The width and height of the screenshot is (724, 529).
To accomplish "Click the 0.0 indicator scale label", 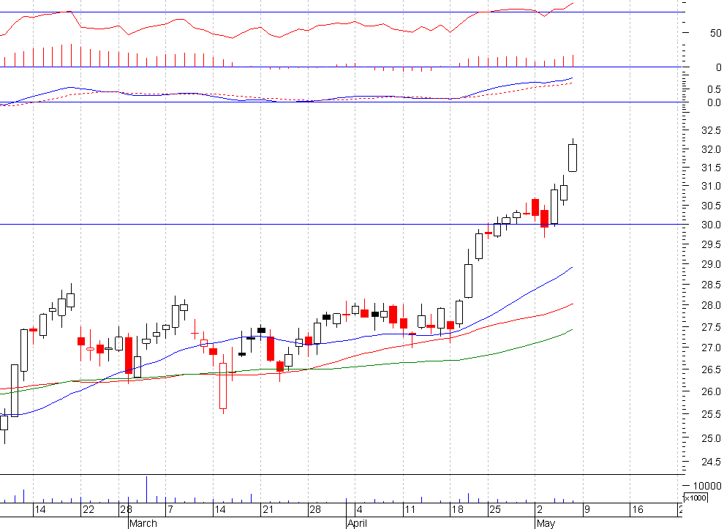I will pos(713,102).
